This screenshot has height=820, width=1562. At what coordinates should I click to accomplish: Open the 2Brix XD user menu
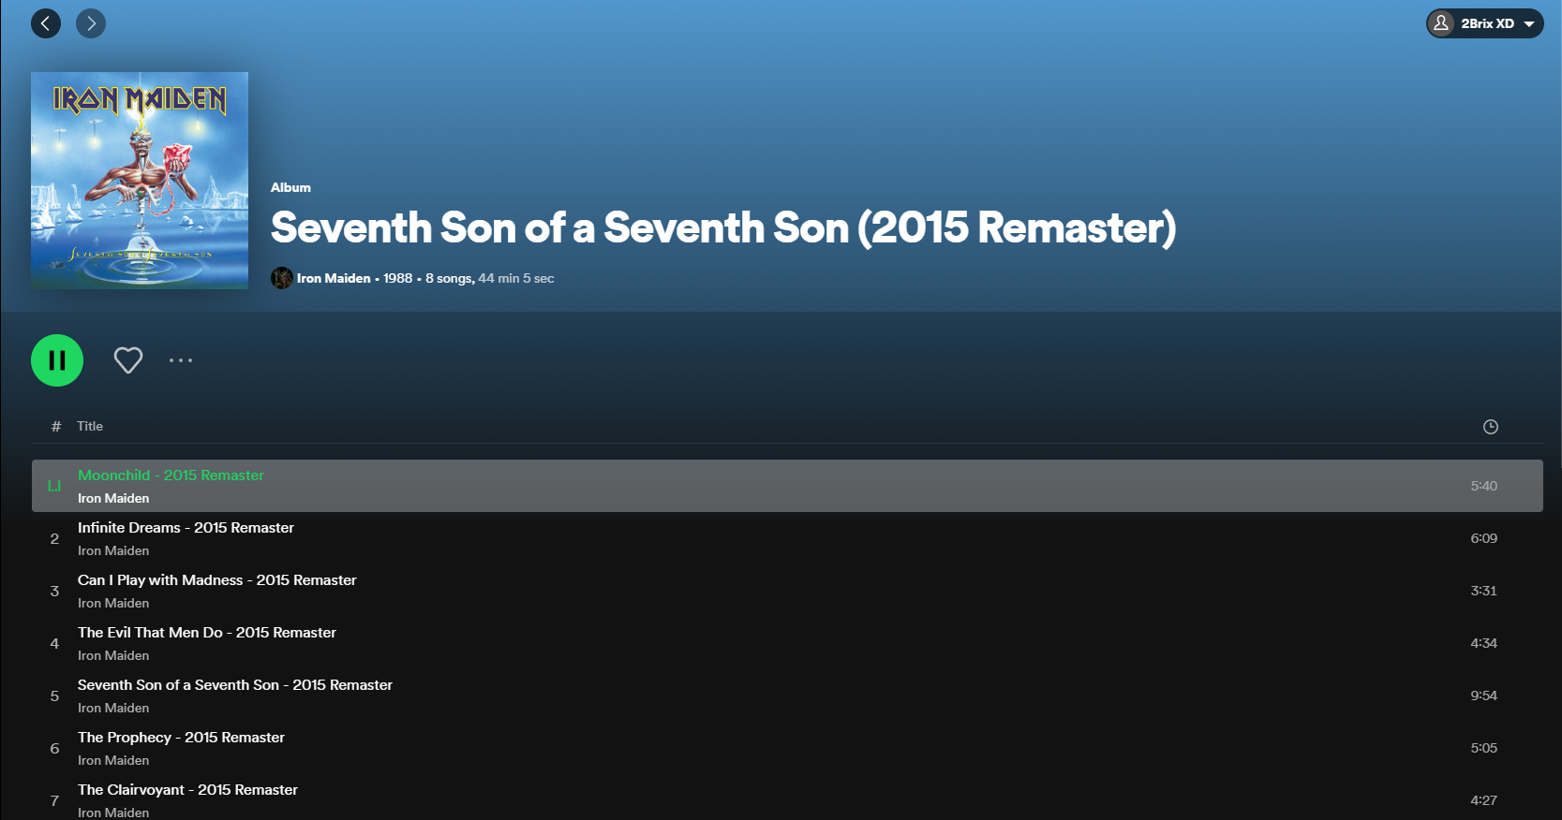(x=1485, y=23)
